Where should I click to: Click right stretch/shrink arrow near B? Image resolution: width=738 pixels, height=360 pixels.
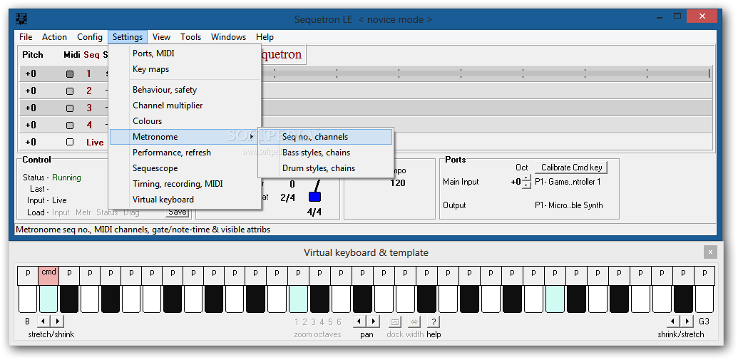[x=57, y=322]
